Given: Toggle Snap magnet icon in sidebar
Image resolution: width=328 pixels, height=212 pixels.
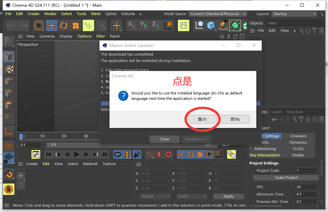Looking at the screenshot, I should [9, 174].
